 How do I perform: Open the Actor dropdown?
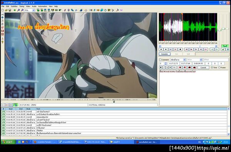201,60
